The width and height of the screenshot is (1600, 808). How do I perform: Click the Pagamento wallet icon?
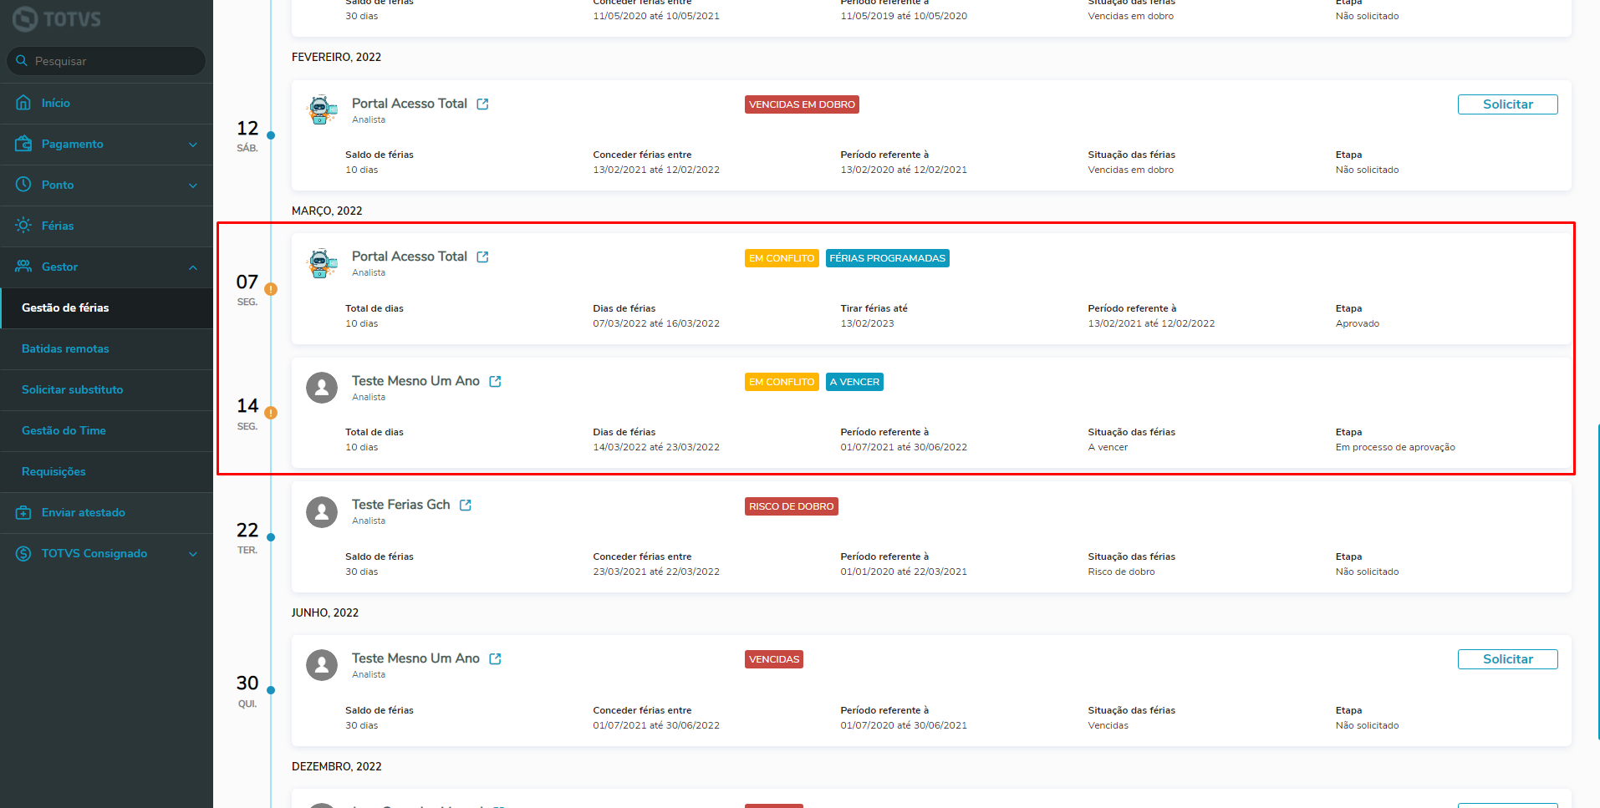tap(23, 144)
